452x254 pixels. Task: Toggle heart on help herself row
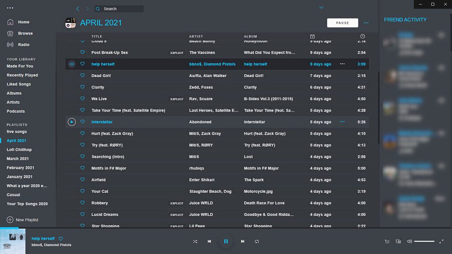coord(83,64)
